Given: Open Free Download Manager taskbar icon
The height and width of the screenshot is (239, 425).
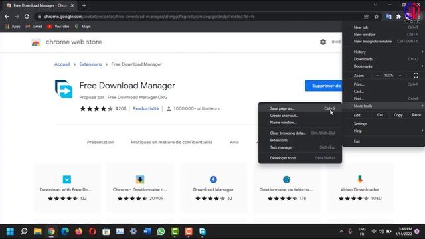Looking at the screenshot, I should click(x=202, y=232).
